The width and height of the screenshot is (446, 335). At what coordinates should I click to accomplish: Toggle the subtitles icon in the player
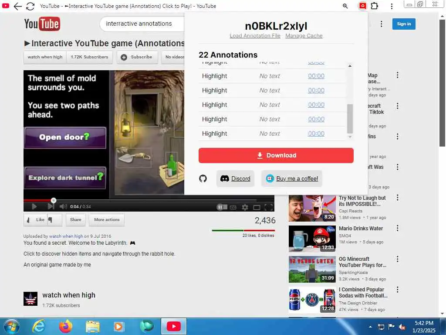233,207
